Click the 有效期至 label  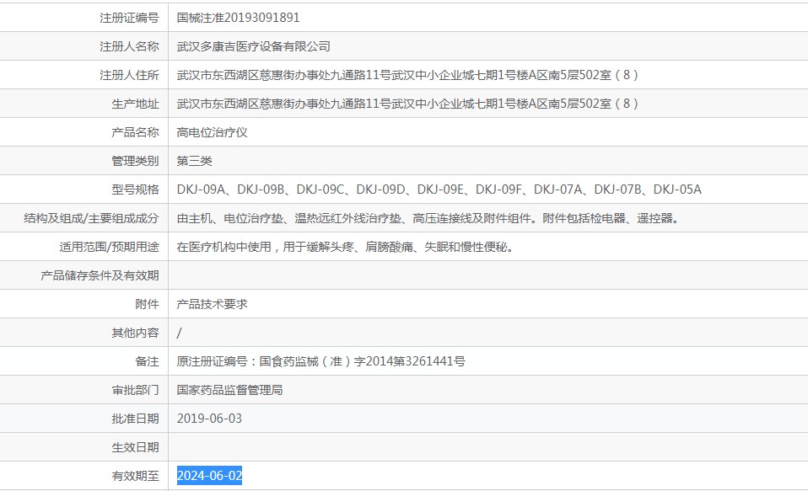pyautogui.click(x=135, y=476)
